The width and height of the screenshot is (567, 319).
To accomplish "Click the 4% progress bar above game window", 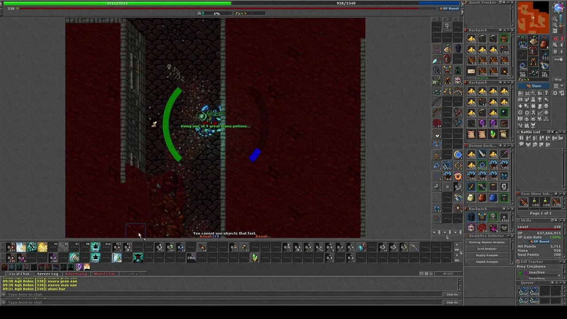I will click(x=217, y=13).
